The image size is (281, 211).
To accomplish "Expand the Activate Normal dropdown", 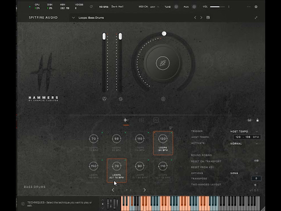I will click(244, 144).
